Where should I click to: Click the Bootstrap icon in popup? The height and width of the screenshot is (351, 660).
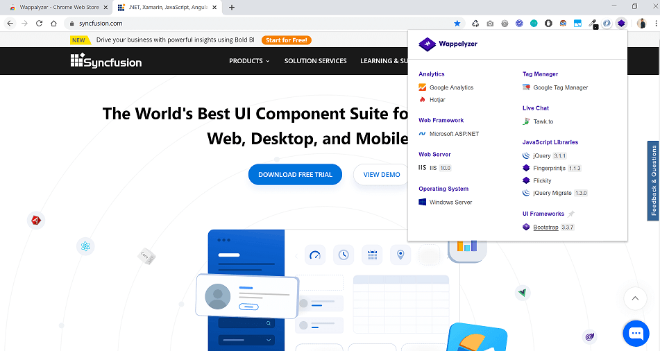[x=526, y=227]
